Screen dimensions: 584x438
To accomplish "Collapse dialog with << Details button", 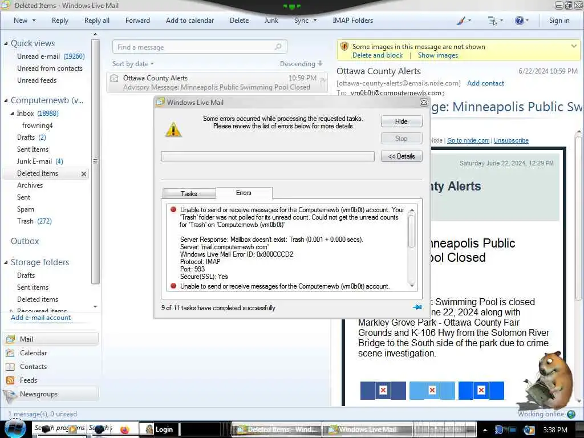I will tap(401, 156).
